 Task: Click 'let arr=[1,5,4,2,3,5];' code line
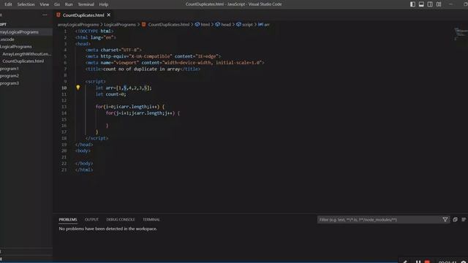[124, 88]
